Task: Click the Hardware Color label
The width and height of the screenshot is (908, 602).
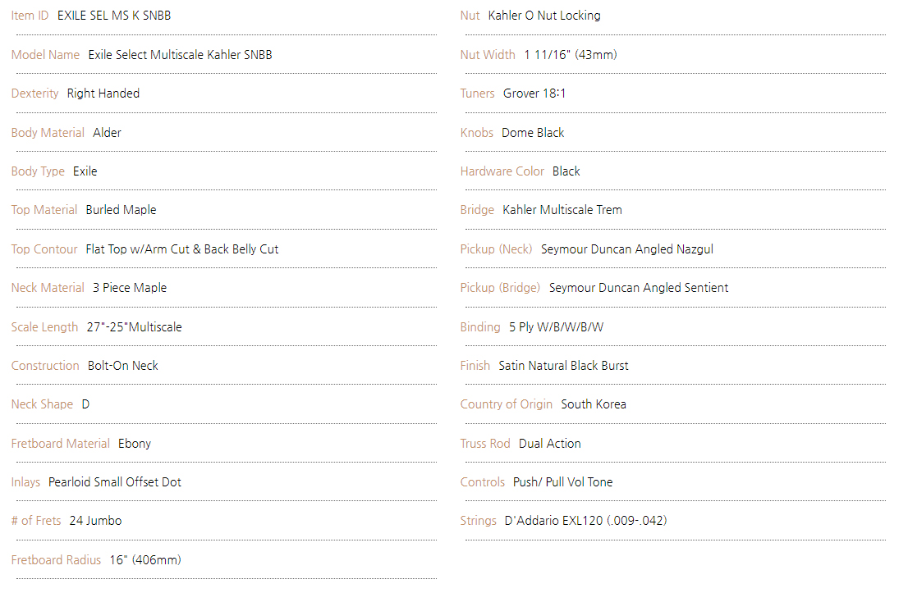Action: click(502, 171)
